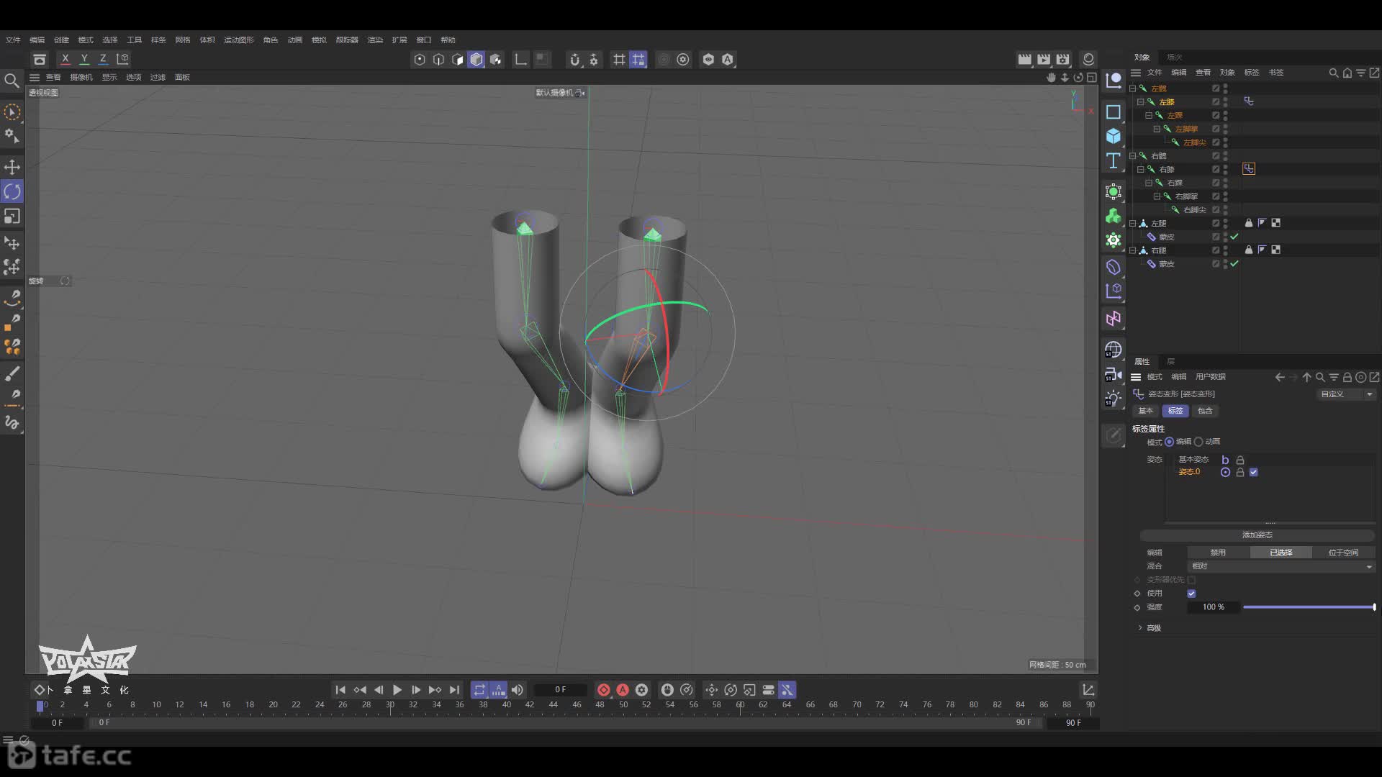Image resolution: width=1382 pixels, height=777 pixels.
Task: Toggle X axis lock
Action: [x=65, y=59]
